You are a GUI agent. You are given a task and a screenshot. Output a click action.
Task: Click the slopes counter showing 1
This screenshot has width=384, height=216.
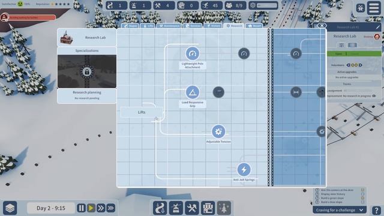click(116, 5)
